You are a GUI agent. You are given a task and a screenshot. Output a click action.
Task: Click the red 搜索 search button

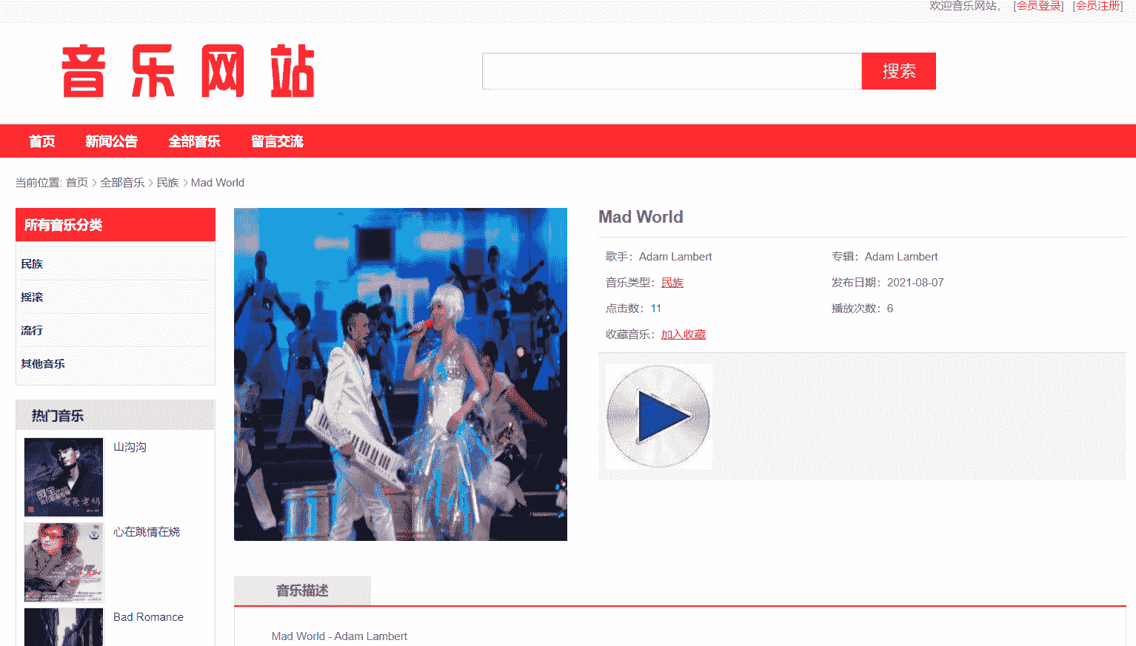pyautogui.click(x=898, y=71)
